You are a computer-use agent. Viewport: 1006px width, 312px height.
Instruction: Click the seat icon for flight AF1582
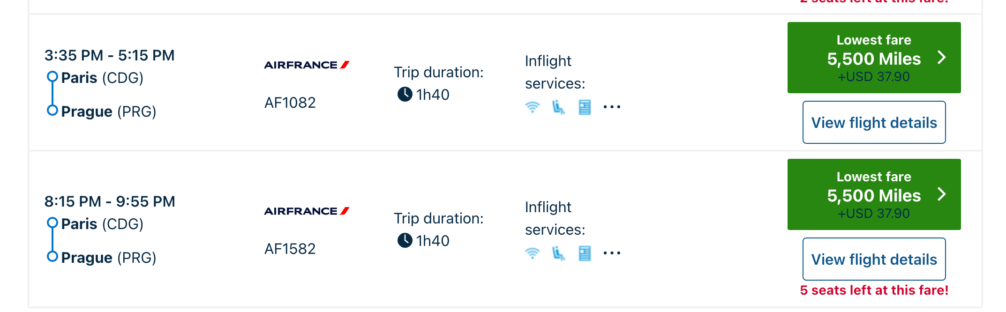pos(558,253)
